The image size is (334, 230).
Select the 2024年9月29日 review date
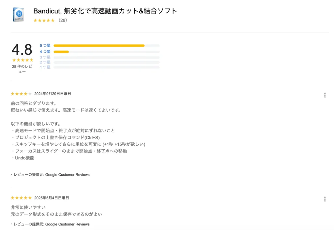(53, 93)
